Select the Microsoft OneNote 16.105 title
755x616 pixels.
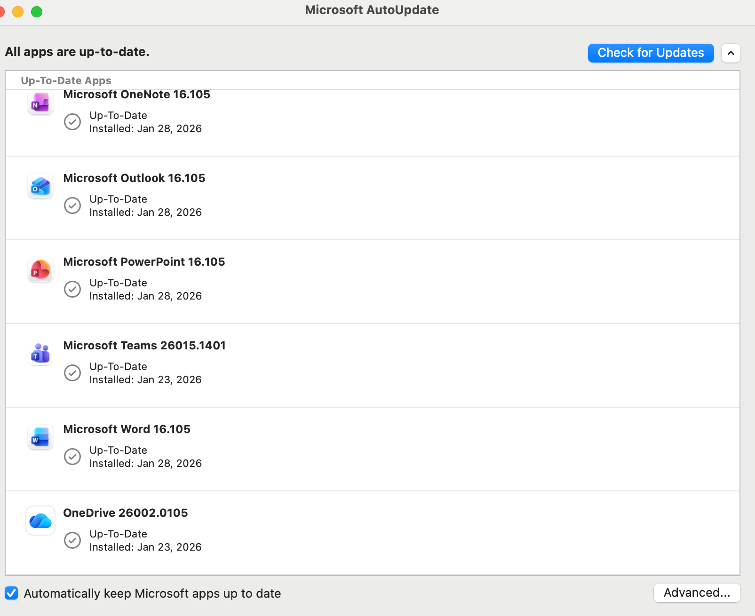[x=137, y=95]
